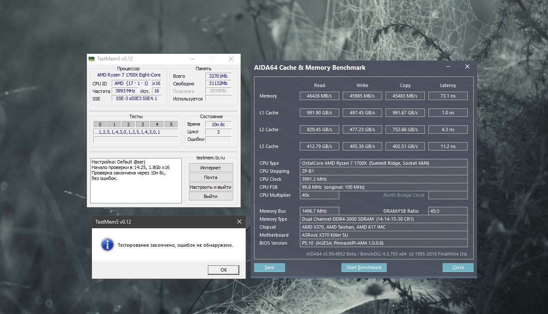Click the log text area with Настройка: Default @serj

[136, 181]
